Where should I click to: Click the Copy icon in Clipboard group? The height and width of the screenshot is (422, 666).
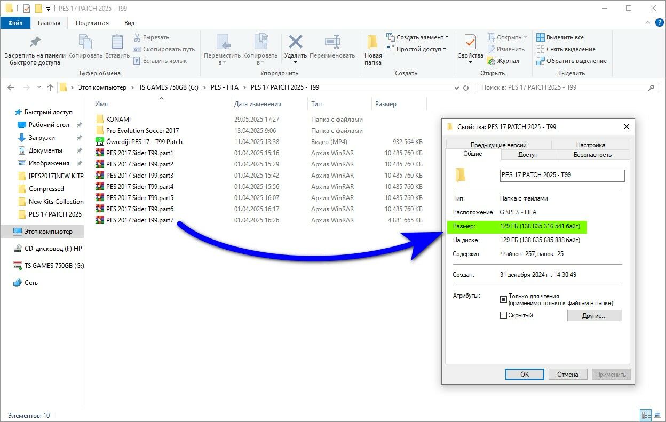click(85, 42)
